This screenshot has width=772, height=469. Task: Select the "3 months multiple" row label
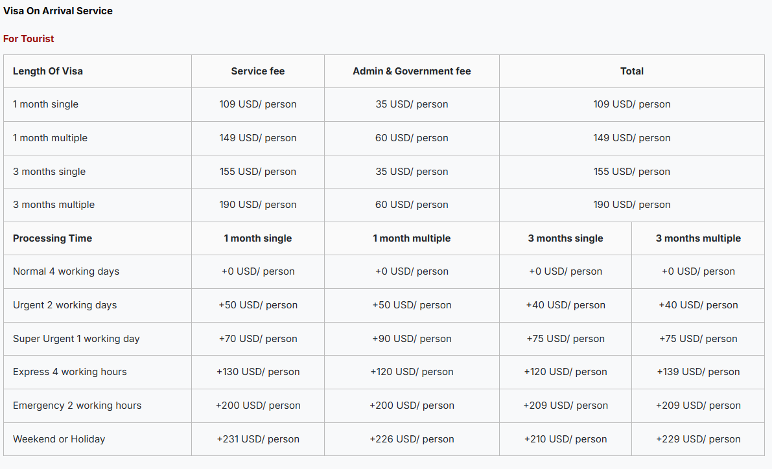click(x=54, y=205)
